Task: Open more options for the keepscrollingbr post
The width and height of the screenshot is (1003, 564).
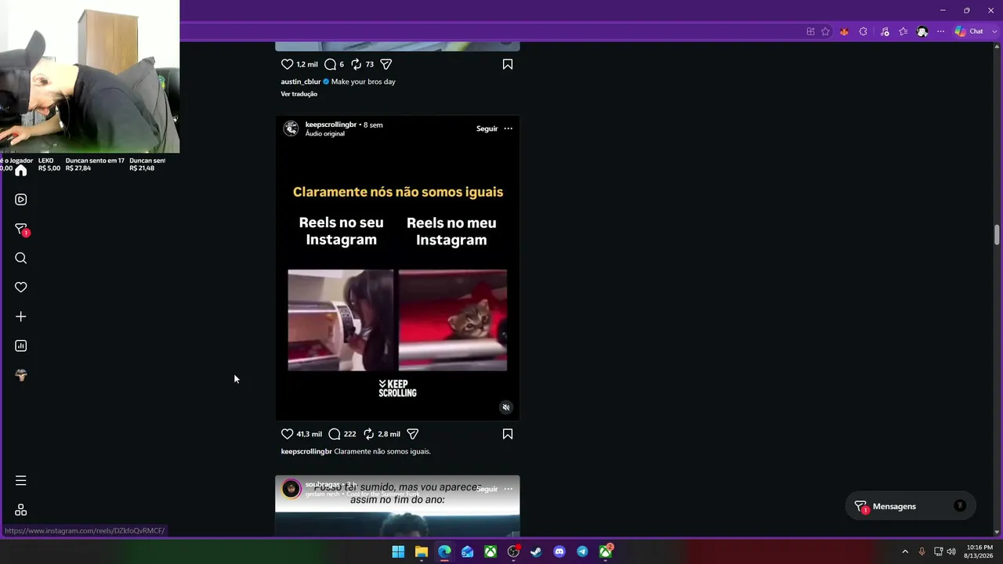Action: pos(509,128)
